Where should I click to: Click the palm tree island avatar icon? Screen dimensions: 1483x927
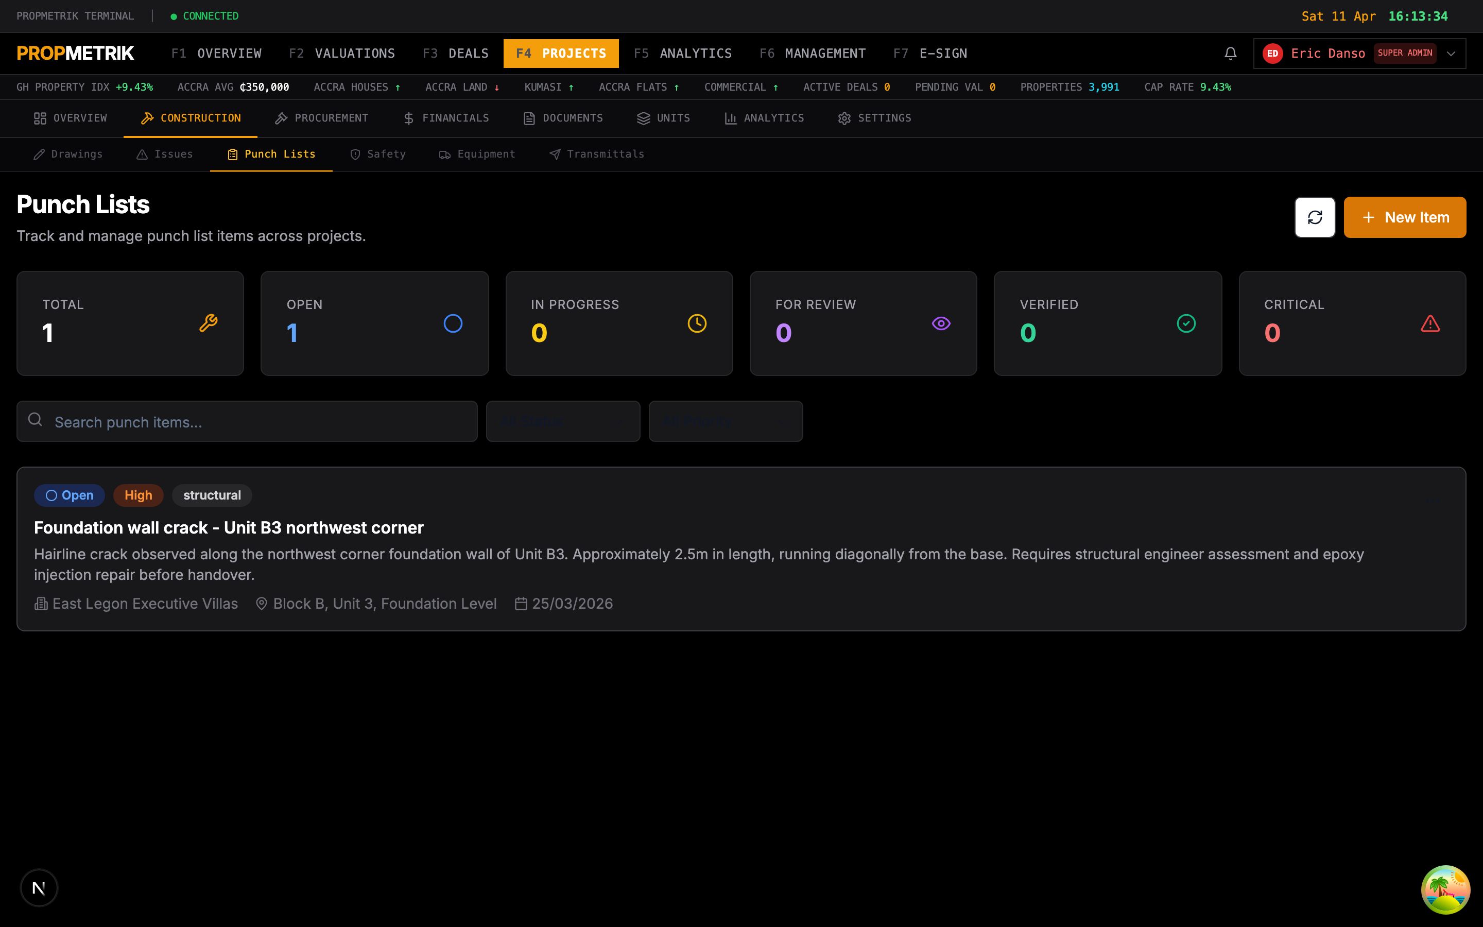pyautogui.click(x=1445, y=889)
